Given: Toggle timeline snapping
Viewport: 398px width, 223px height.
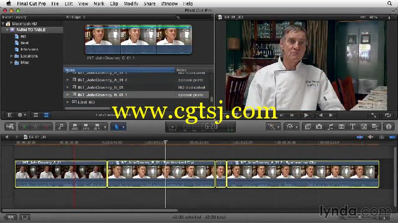Looking at the screenshot, I should pos(392,137).
